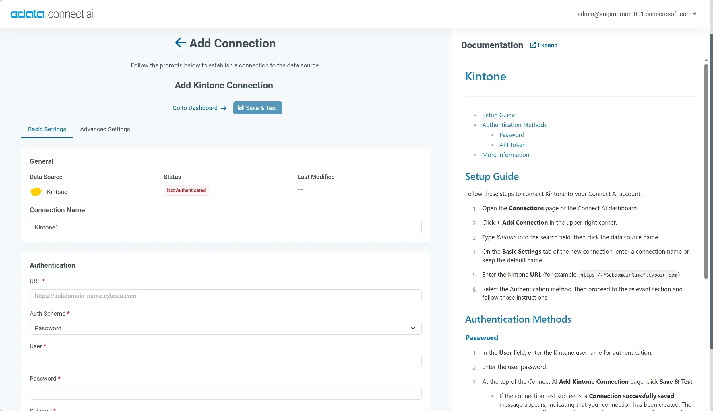Select the Basic Settings tab
This screenshot has height=411, width=713.
47,129
